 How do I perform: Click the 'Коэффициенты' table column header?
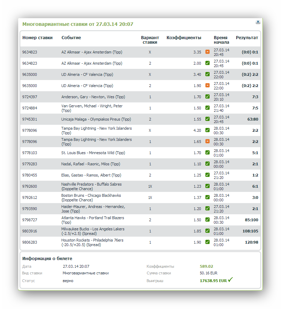[x=184, y=38]
